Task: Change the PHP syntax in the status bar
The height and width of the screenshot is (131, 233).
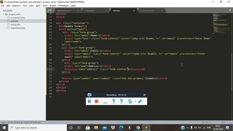Action: (223, 122)
